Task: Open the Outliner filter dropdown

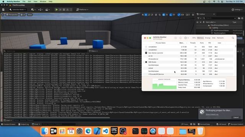Action: pos(199,18)
